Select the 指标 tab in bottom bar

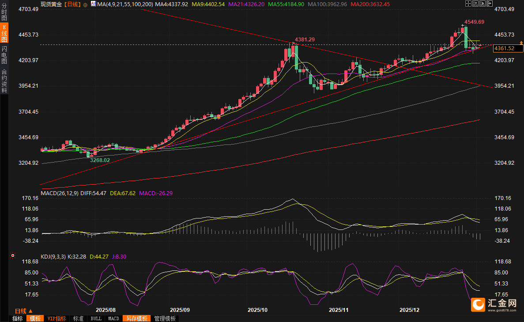click(18, 318)
